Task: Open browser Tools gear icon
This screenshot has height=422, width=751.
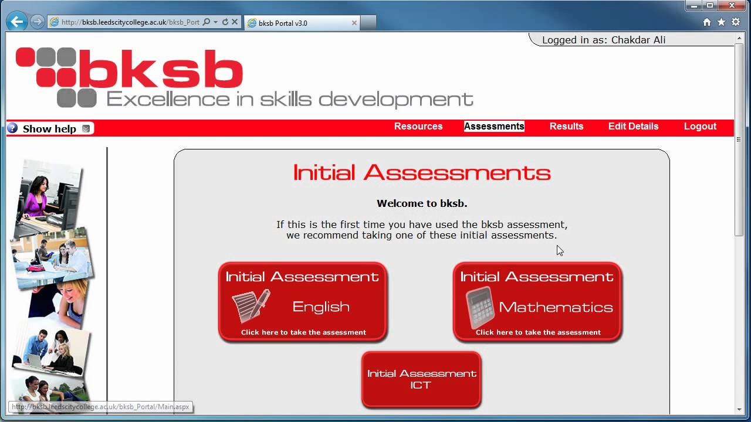Action: click(735, 22)
